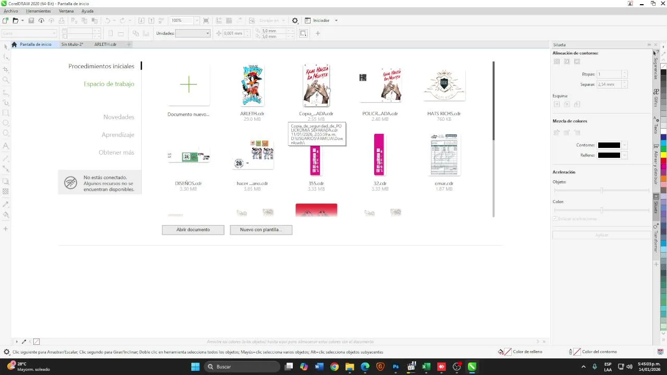Open the Word taskbar icon
The image size is (667, 375).
pyautogui.click(x=319, y=367)
